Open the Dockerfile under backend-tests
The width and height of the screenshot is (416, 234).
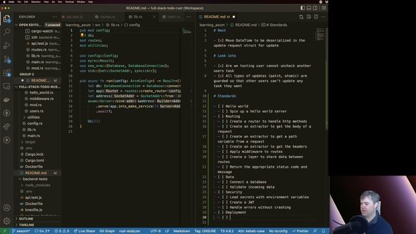click(x=33, y=203)
